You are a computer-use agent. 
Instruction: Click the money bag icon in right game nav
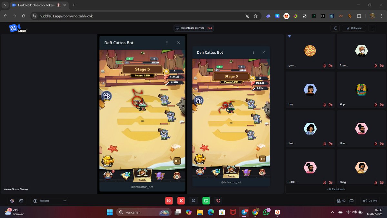click(x=262, y=172)
